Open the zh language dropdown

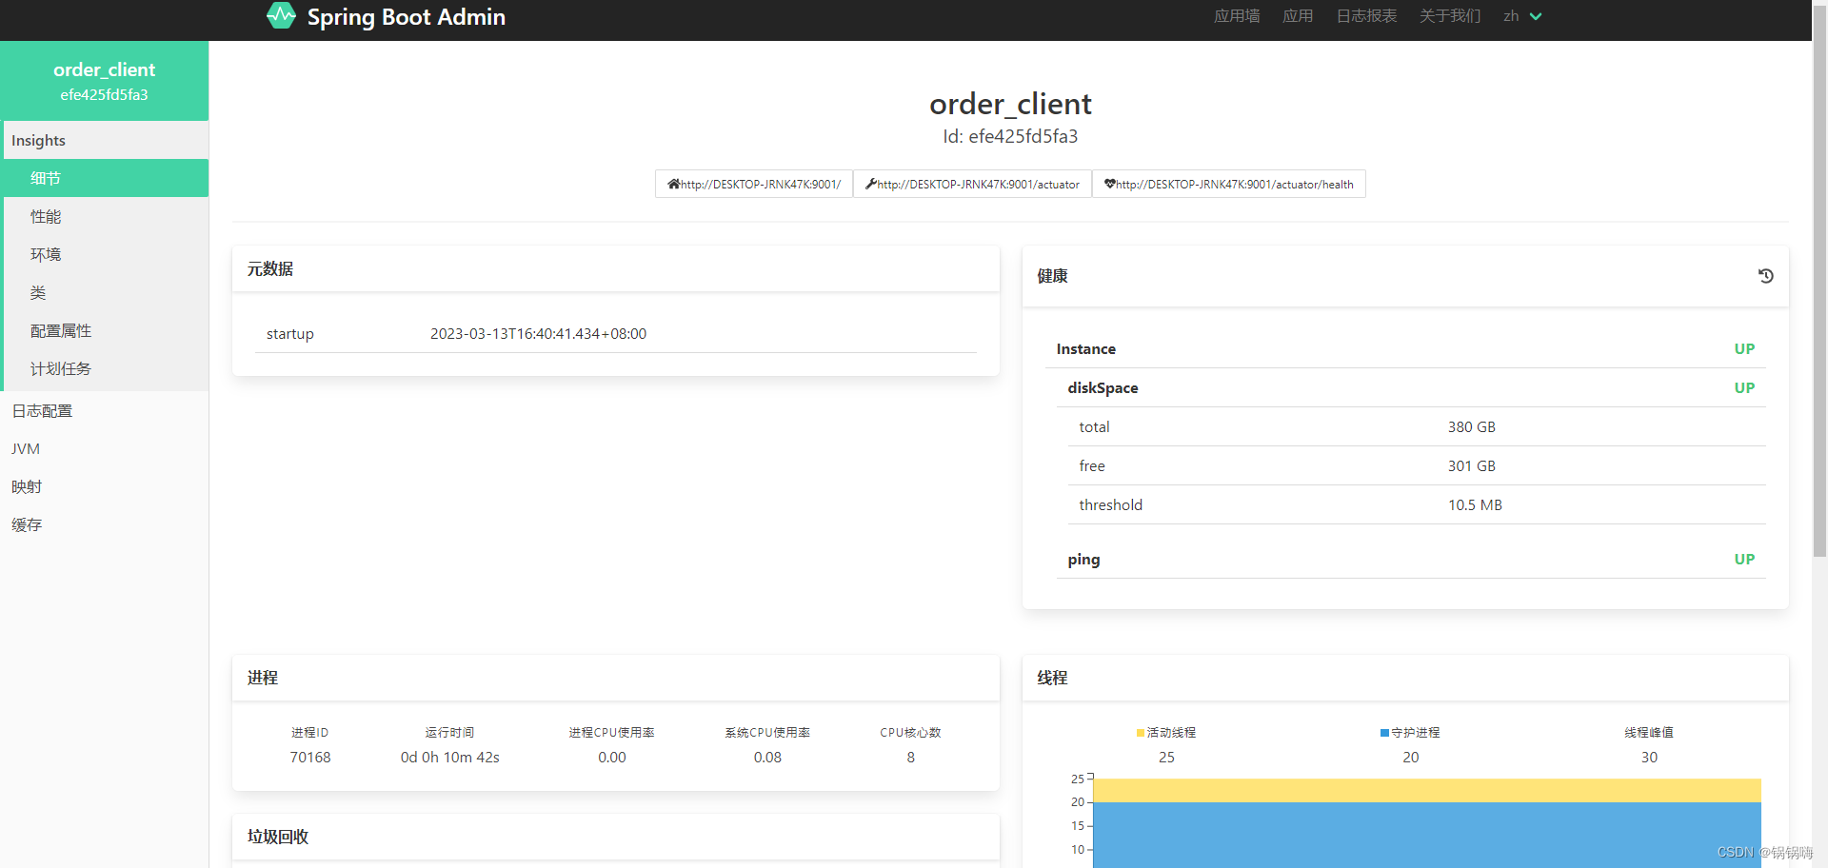[x=1522, y=16]
